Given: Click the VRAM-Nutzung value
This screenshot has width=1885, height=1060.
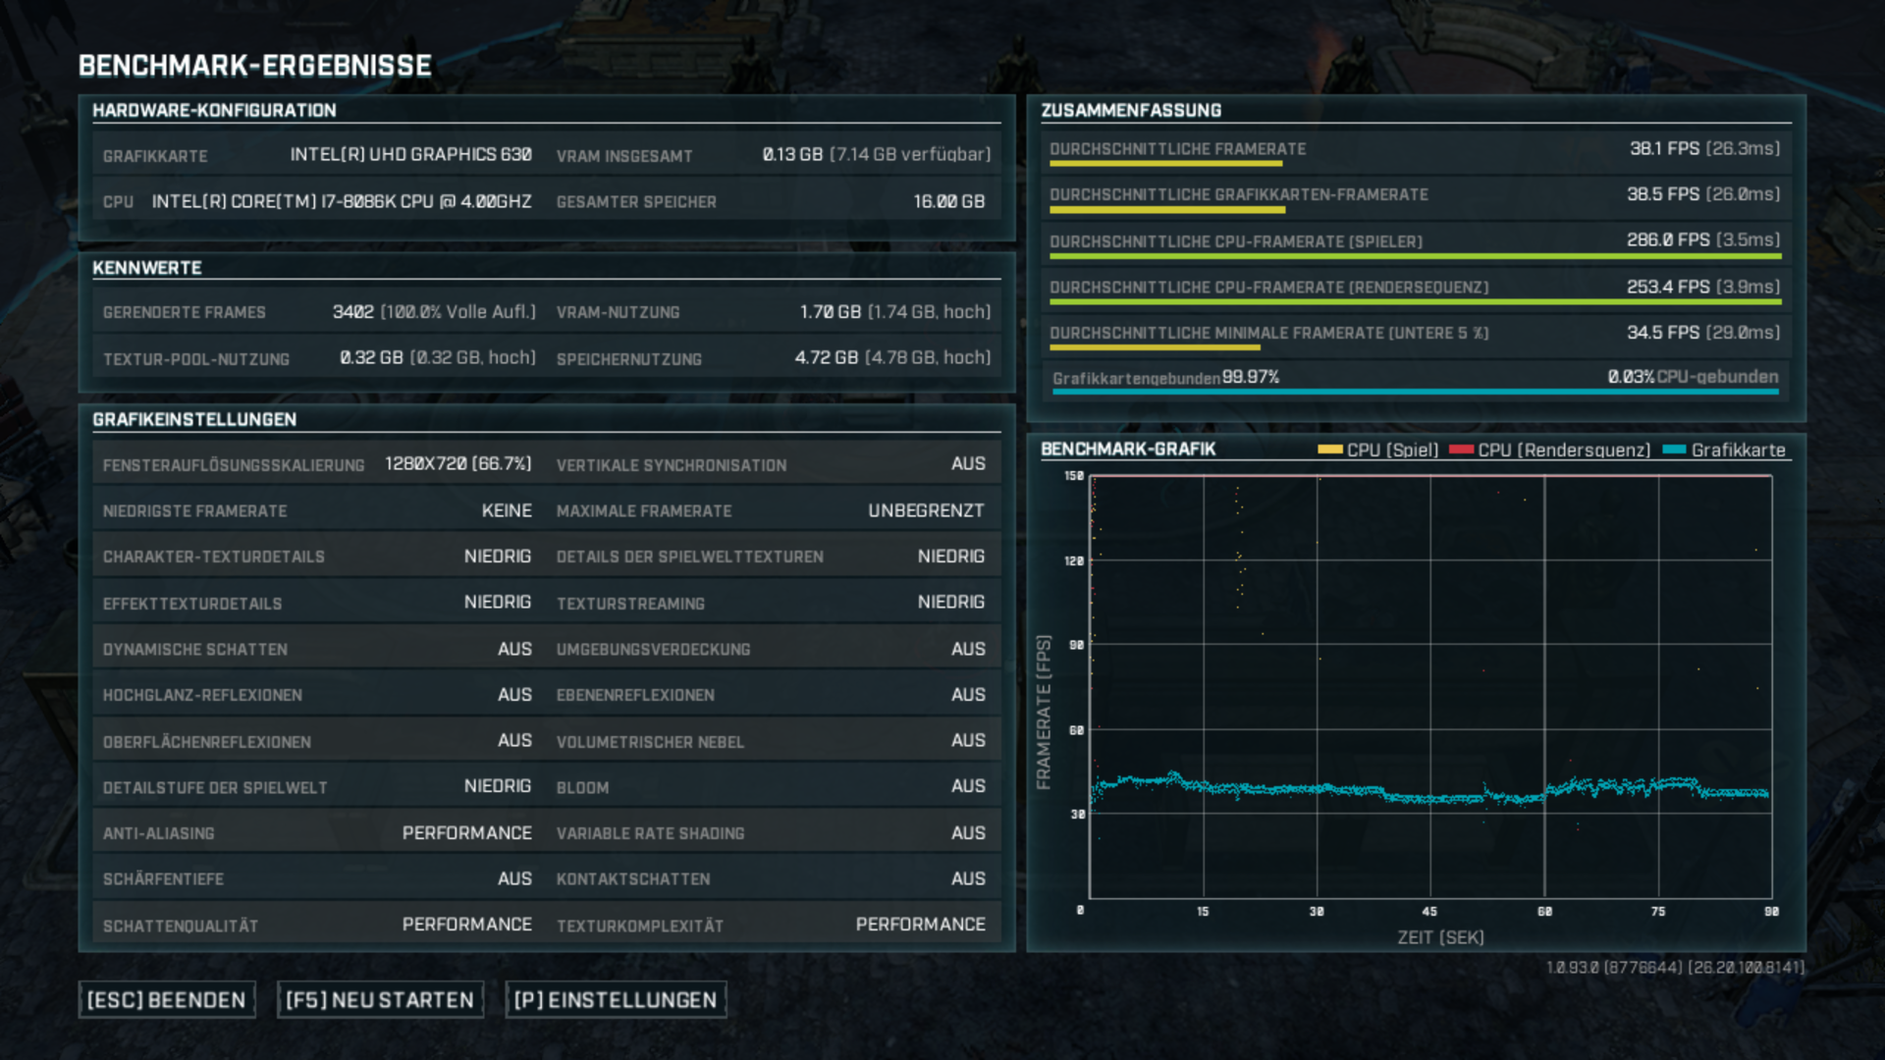Looking at the screenshot, I should point(894,312).
